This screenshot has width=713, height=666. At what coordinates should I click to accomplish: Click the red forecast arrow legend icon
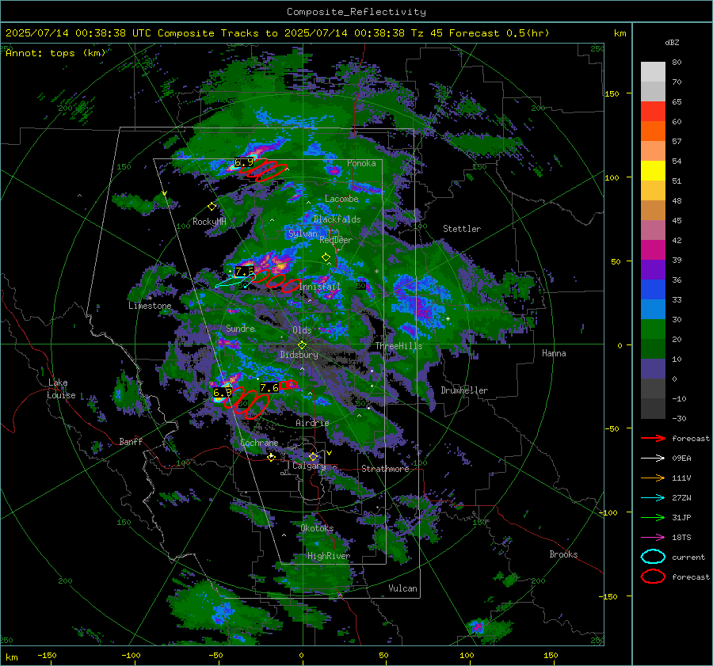coord(653,438)
